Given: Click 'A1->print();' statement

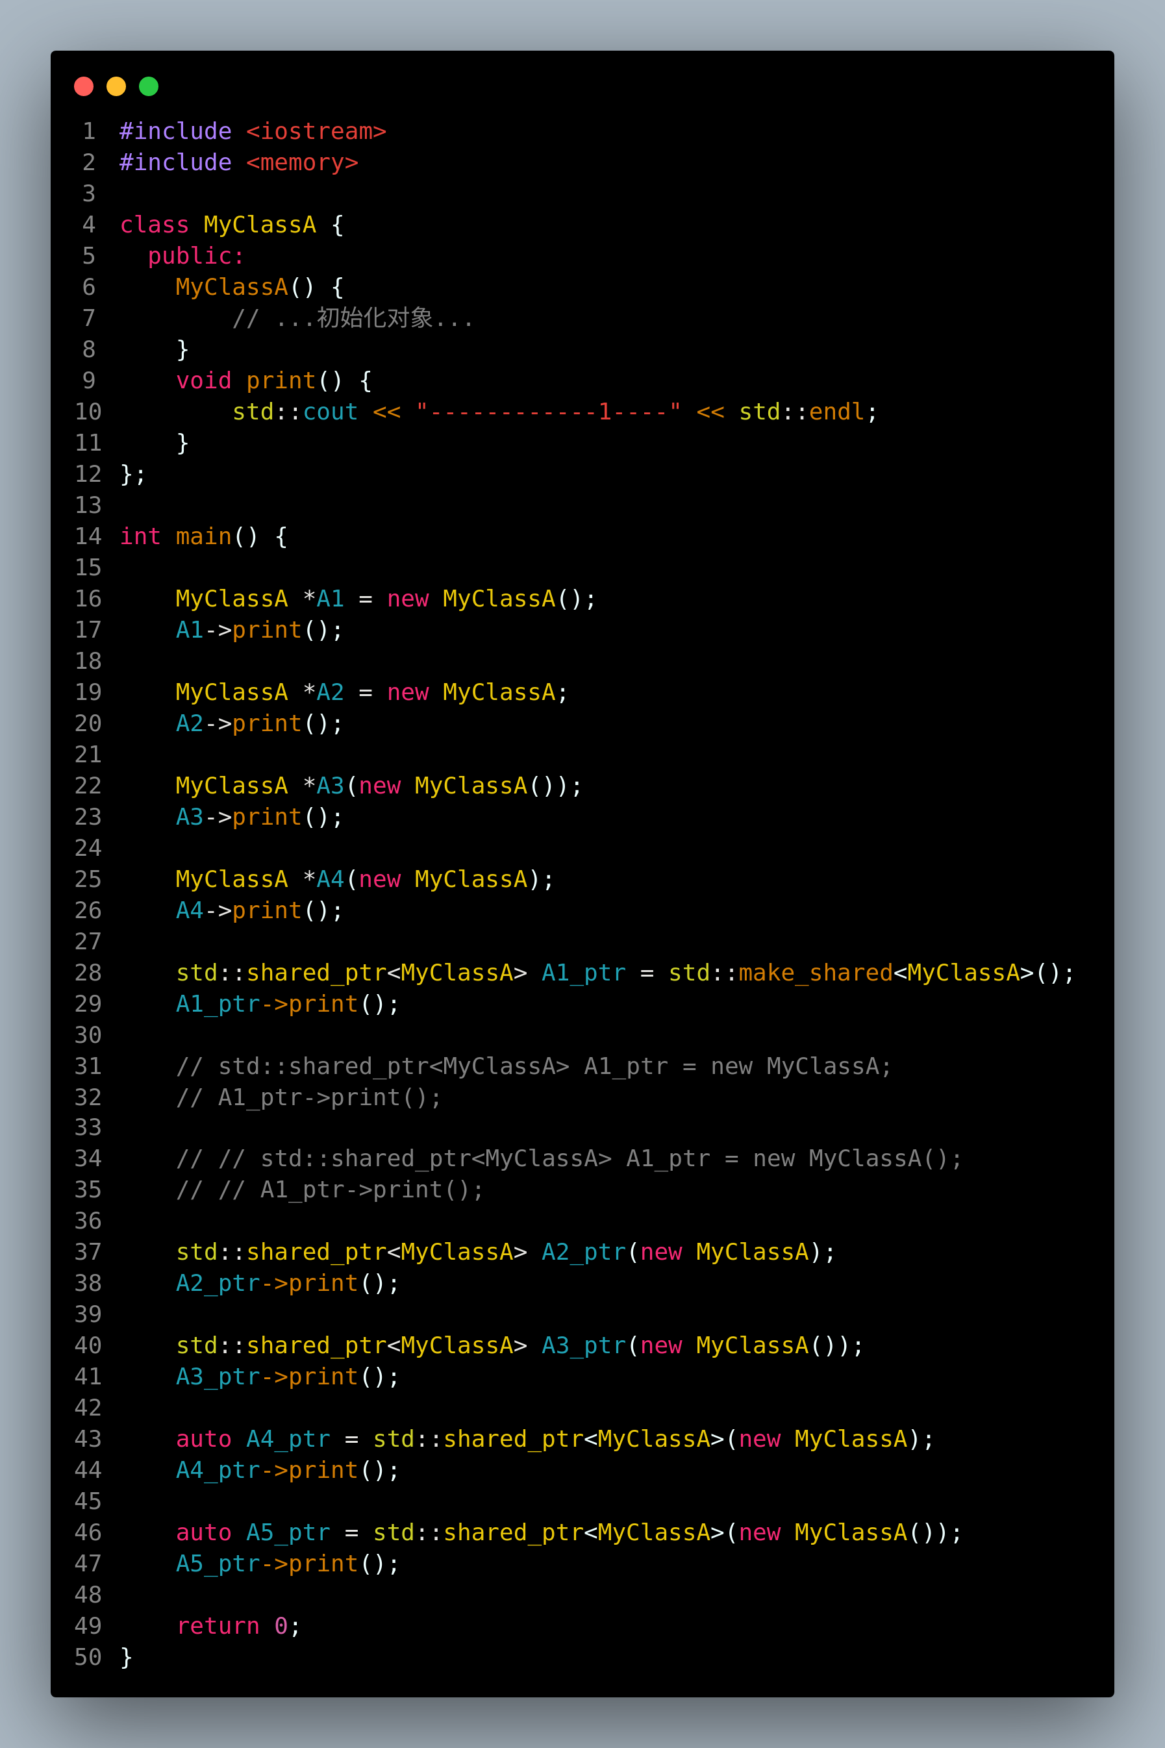Looking at the screenshot, I should click(260, 630).
